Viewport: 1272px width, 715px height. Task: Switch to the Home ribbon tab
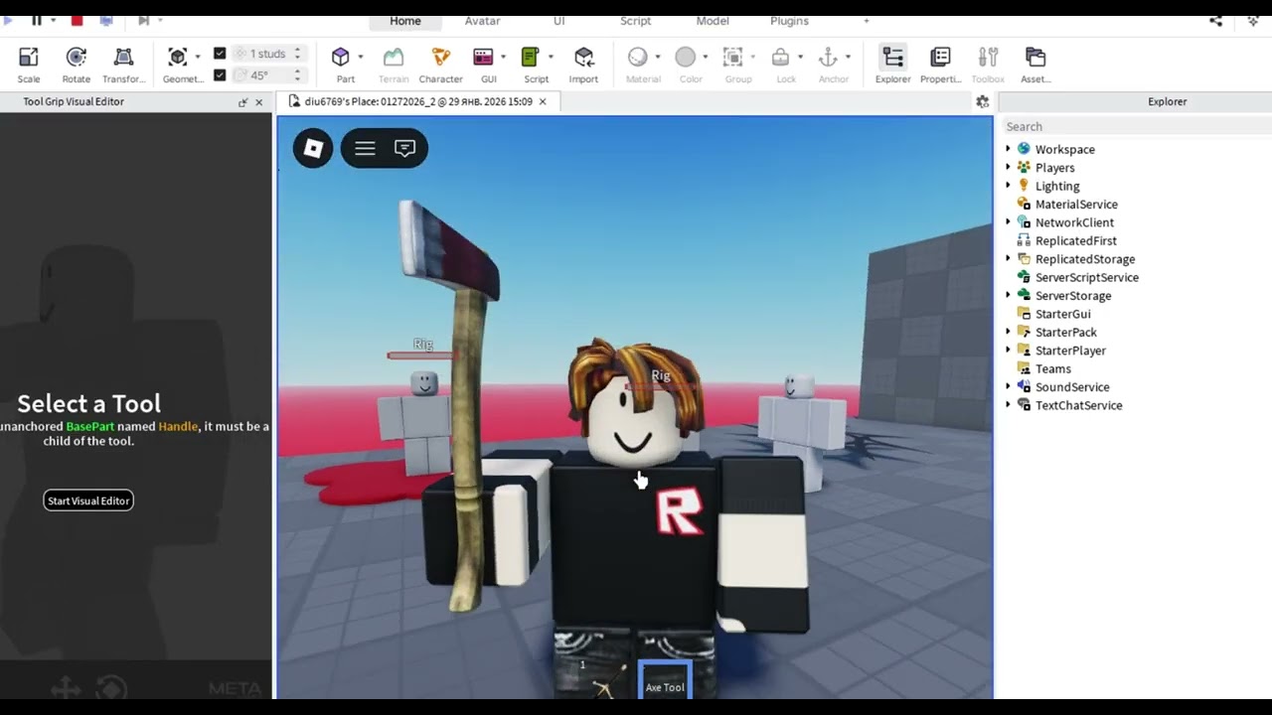(x=405, y=21)
